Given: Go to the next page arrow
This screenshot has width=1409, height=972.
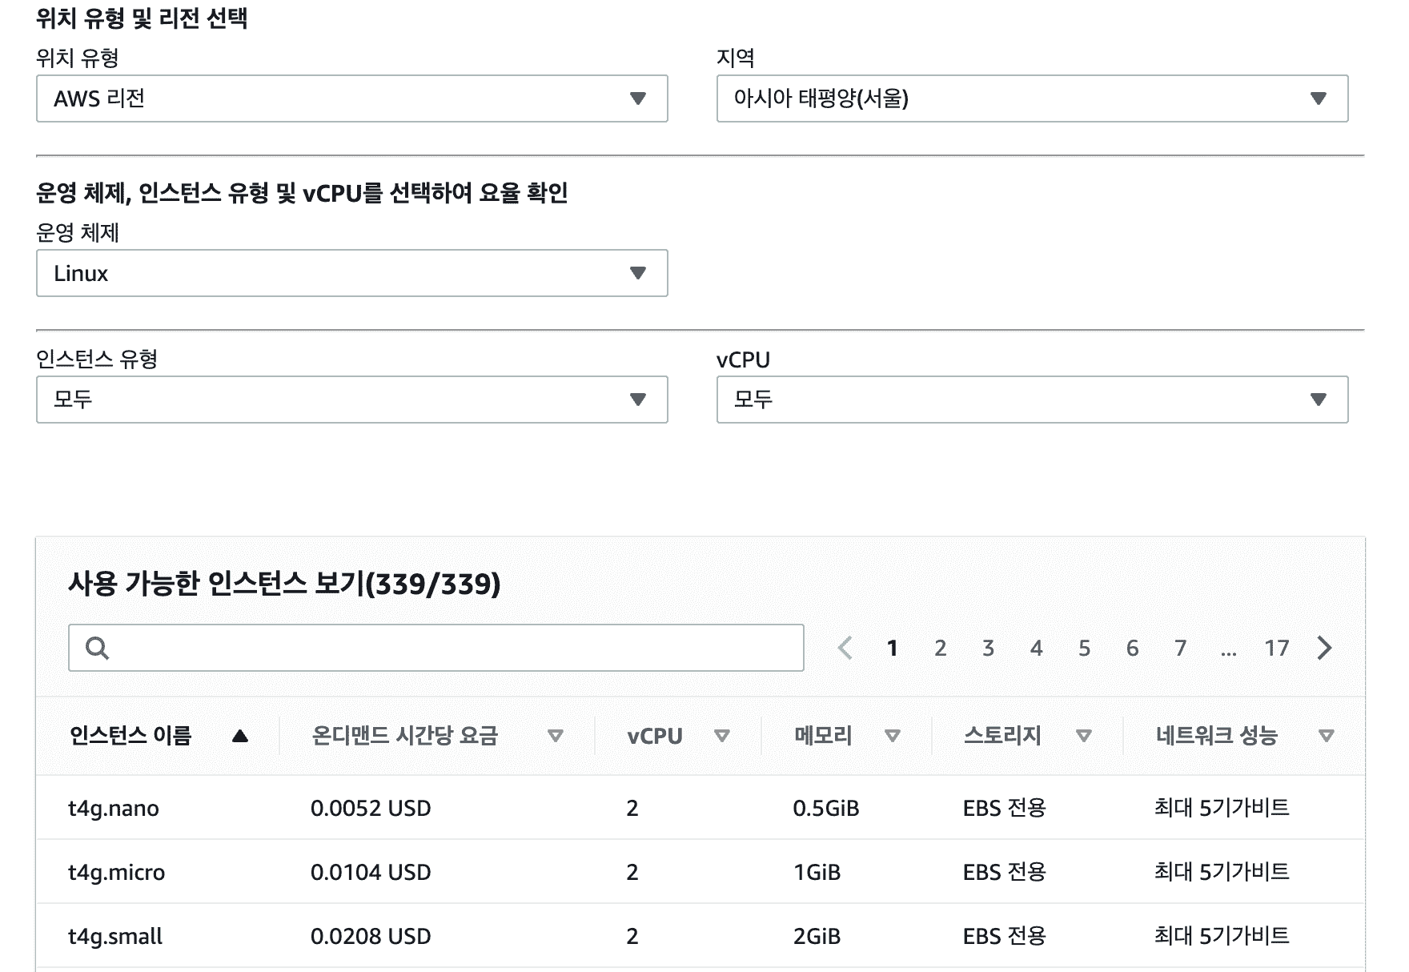Looking at the screenshot, I should tap(1324, 648).
